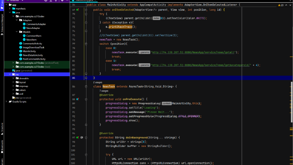The height and width of the screenshot is (165, 293).
Task: Click the class icon beside ImageDownloadTask
Action: (21, 47)
